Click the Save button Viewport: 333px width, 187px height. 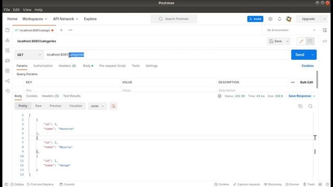[x=276, y=41]
